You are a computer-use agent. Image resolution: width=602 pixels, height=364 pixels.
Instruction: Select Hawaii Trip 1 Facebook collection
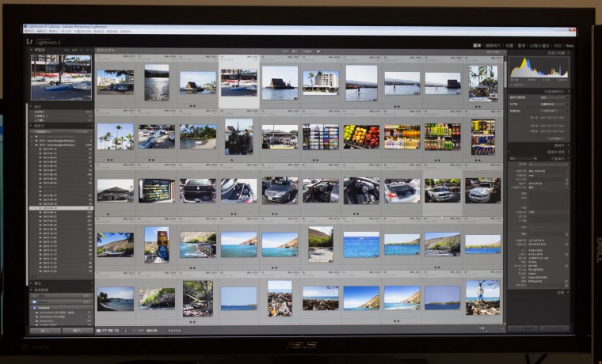click(62, 321)
